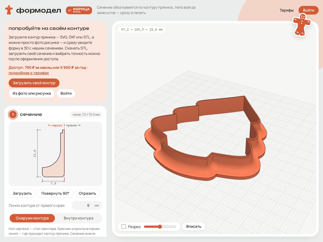Select Снаружи контура option
323x242 pixels.
point(32,218)
